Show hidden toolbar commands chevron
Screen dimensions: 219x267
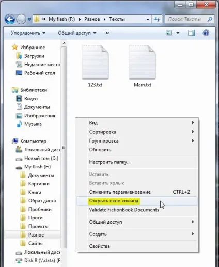tap(107, 33)
